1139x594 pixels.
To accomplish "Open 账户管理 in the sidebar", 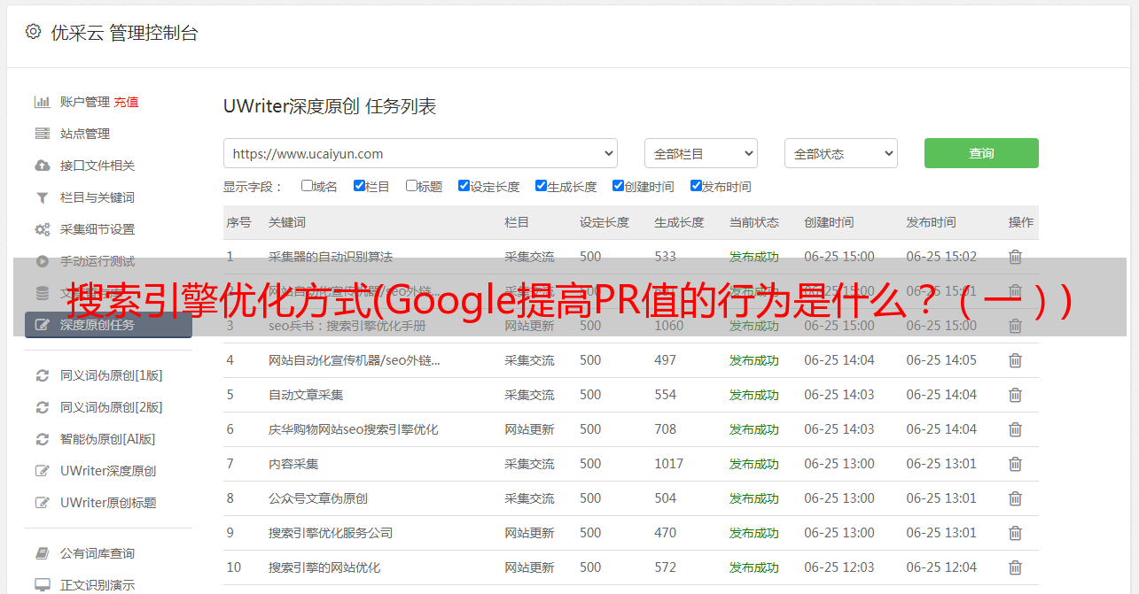I will 85,102.
